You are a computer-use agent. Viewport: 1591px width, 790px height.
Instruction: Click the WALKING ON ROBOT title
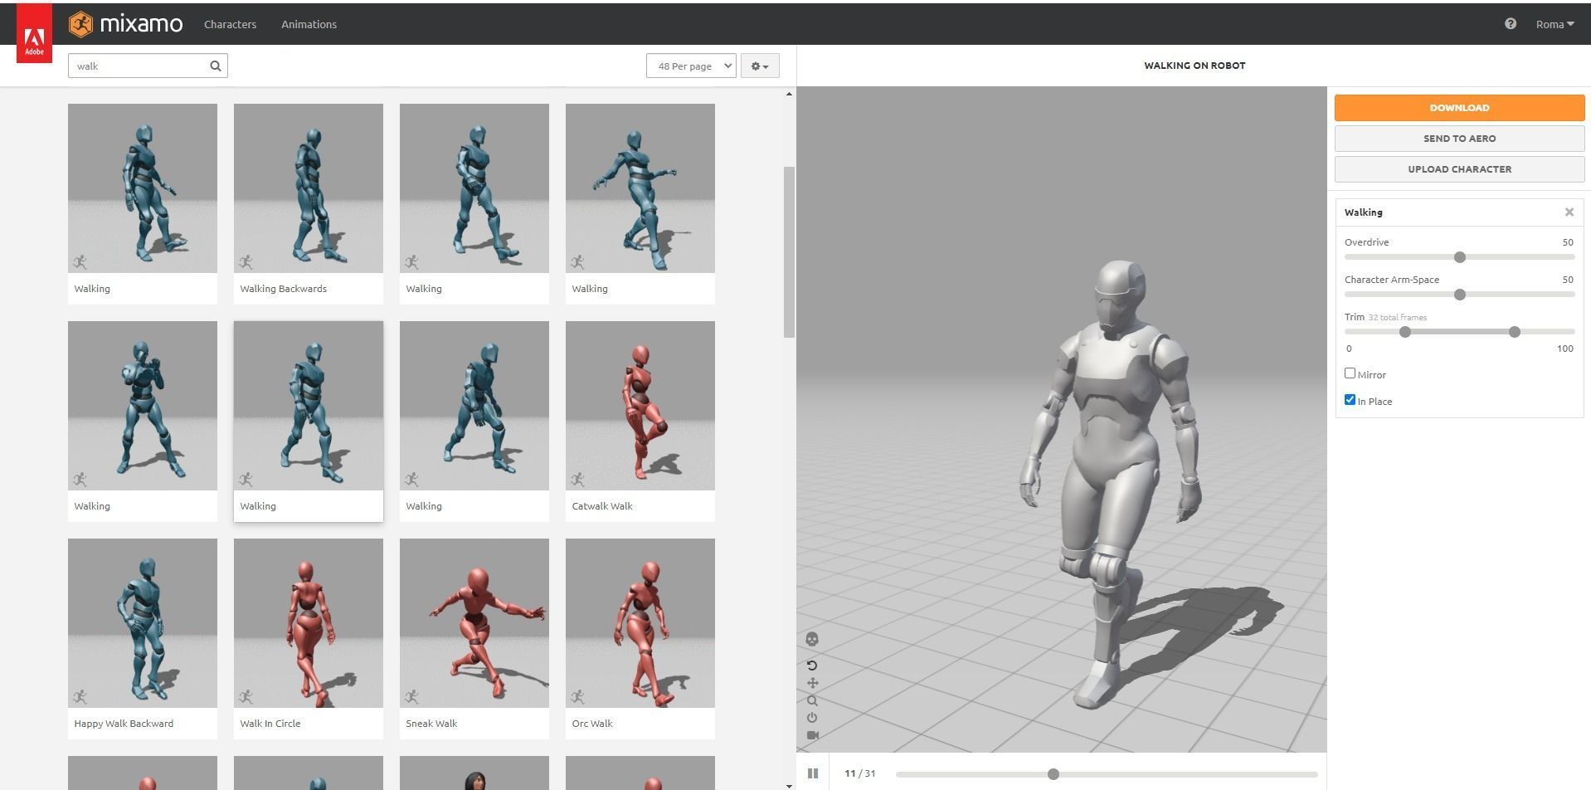(x=1194, y=66)
